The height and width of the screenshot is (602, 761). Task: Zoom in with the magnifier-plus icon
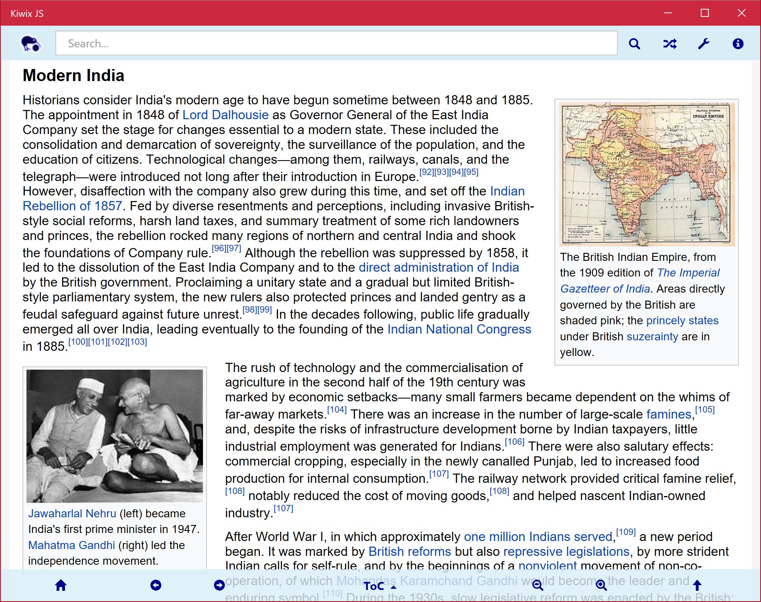click(x=601, y=586)
